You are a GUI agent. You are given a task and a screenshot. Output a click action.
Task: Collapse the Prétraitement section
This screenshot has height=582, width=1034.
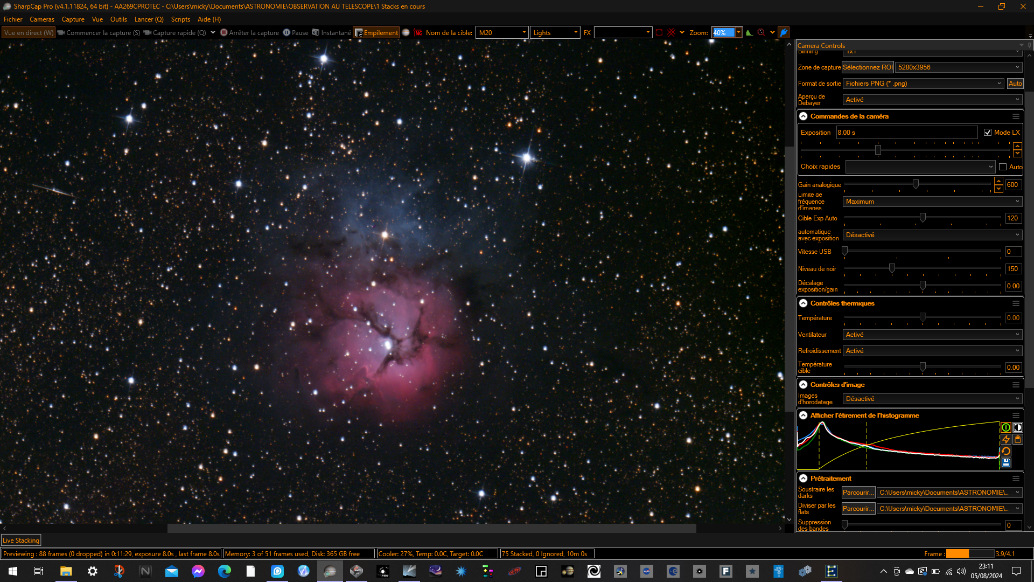tap(803, 479)
